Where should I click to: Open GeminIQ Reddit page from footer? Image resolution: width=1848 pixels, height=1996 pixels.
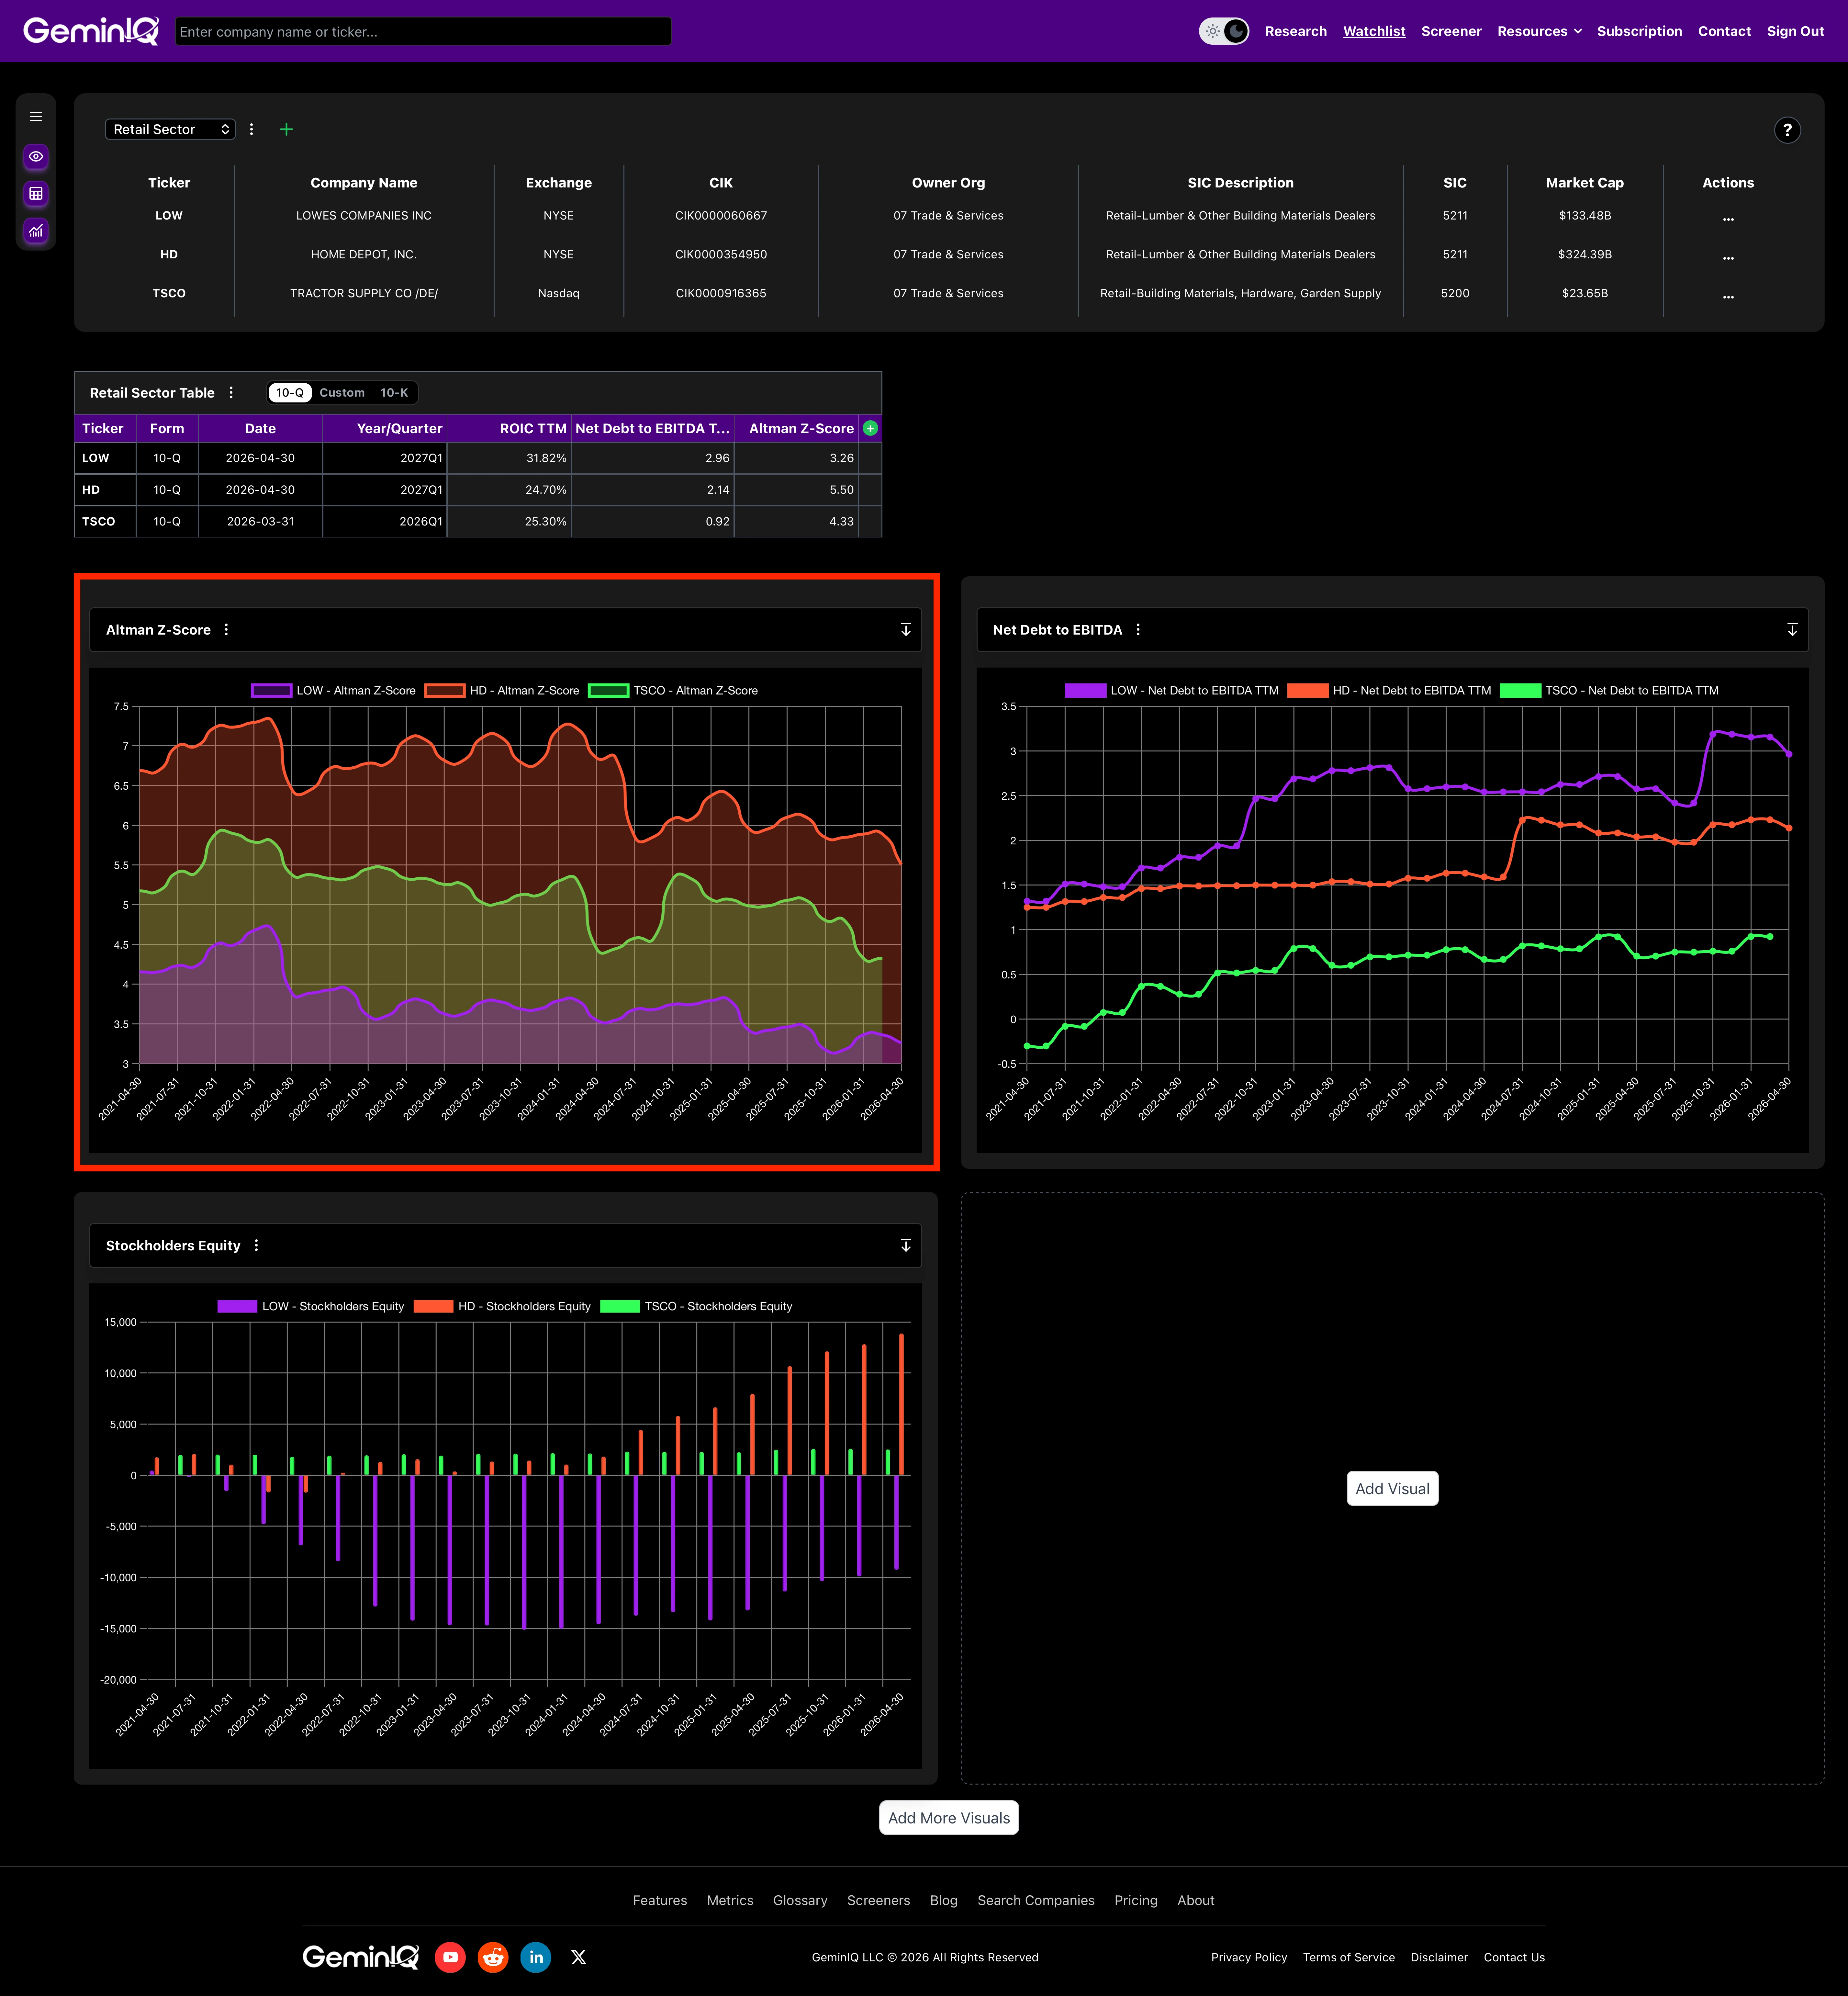point(493,1957)
